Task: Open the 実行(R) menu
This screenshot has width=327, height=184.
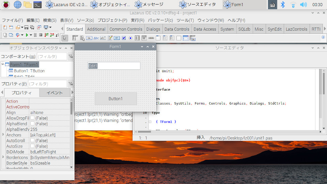Action: click(x=137, y=20)
